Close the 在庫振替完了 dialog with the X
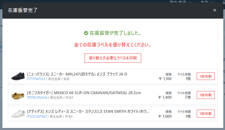This screenshot has height=130, width=225. pyautogui.click(x=215, y=10)
